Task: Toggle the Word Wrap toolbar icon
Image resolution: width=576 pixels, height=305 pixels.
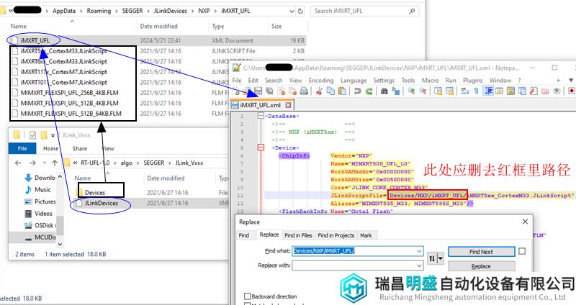Action: click(x=464, y=91)
